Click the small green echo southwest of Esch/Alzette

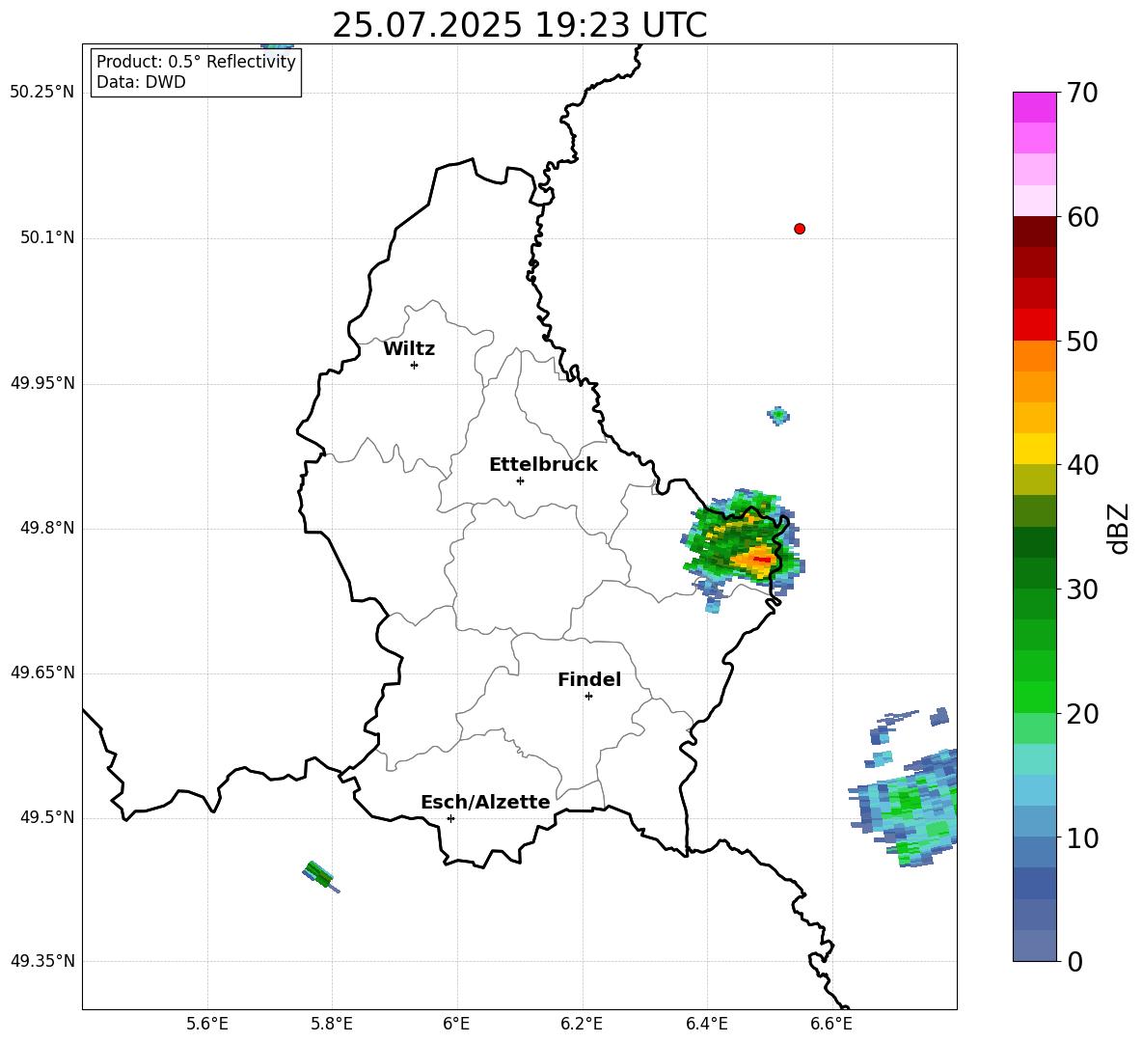point(320,875)
